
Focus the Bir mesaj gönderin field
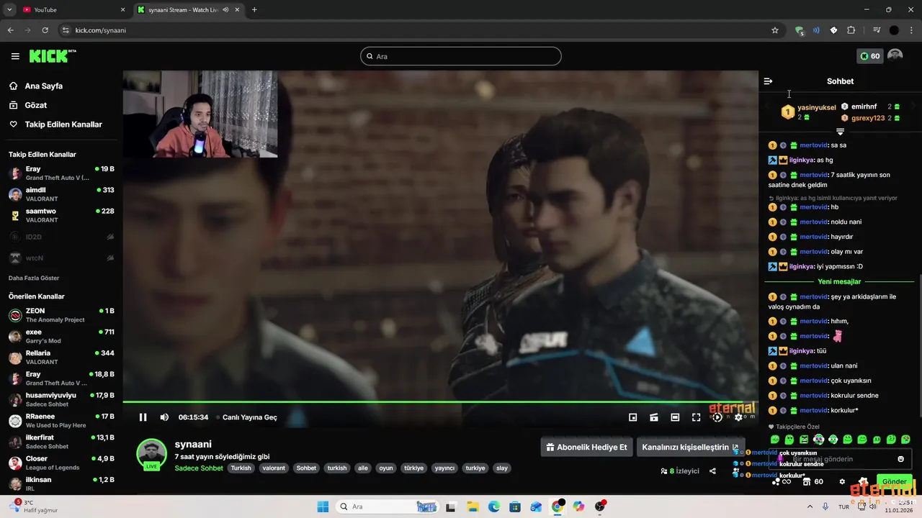click(x=840, y=459)
